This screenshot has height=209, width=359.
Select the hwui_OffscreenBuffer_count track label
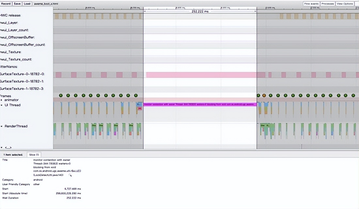[23, 45]
